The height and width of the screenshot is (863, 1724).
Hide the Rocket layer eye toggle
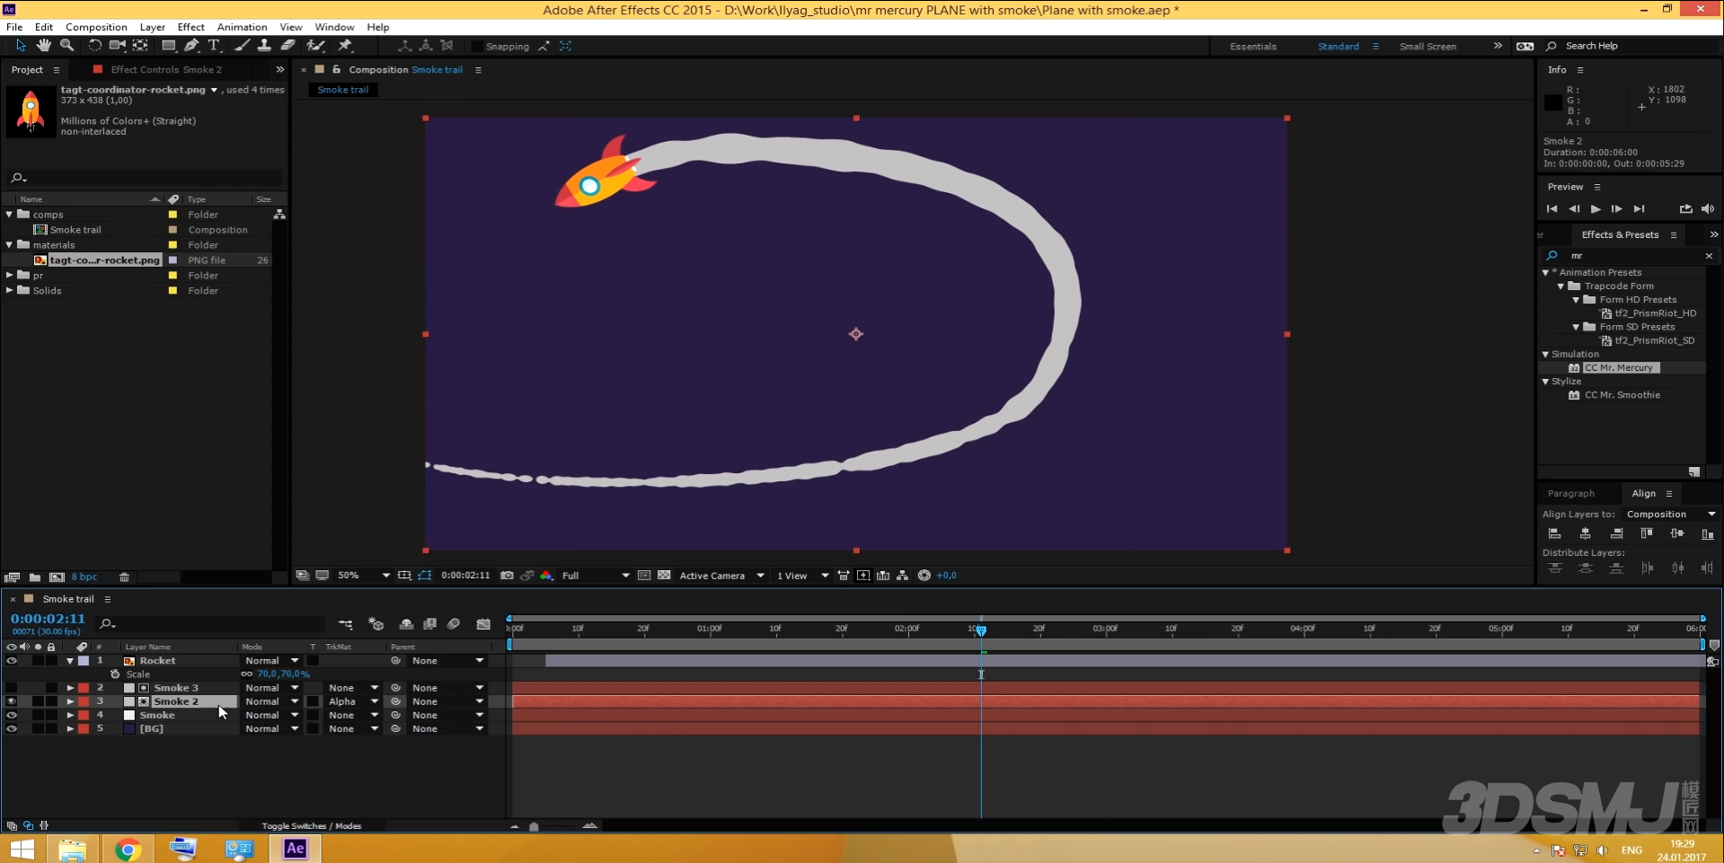tap(12, 661)
